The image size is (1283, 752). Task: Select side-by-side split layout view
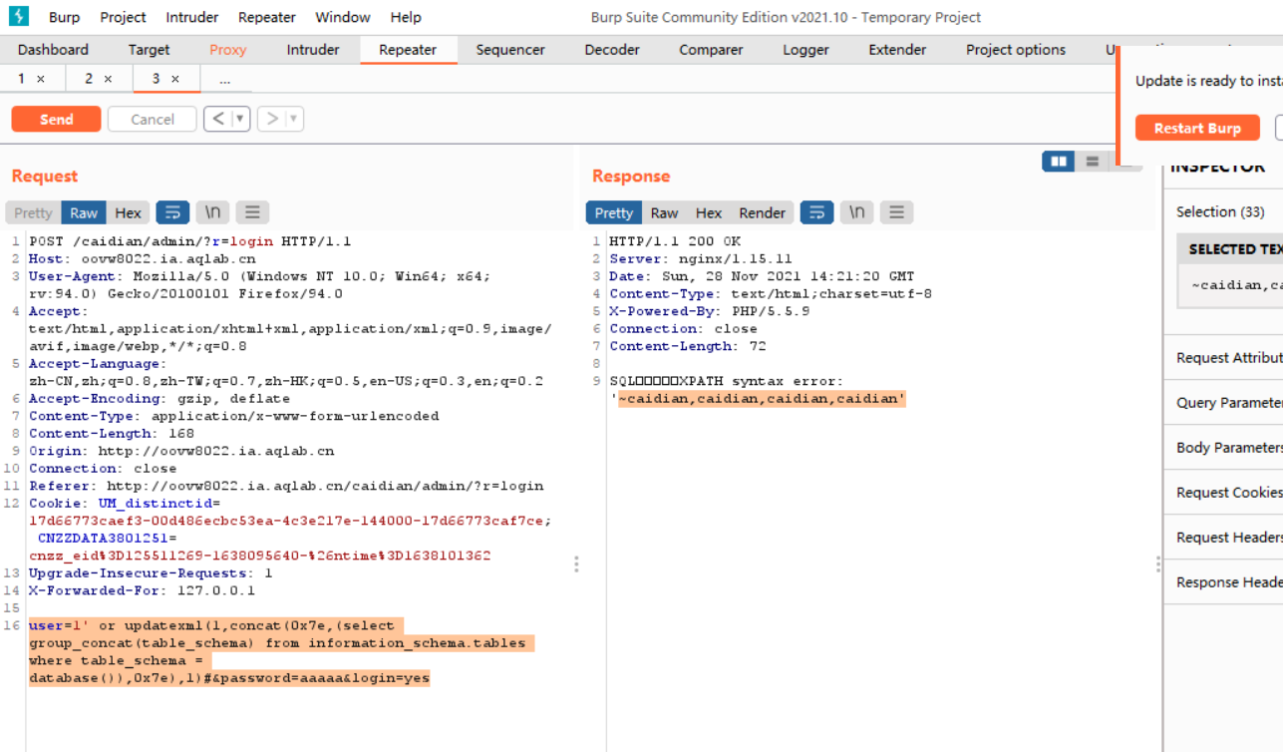(1058, 161)
